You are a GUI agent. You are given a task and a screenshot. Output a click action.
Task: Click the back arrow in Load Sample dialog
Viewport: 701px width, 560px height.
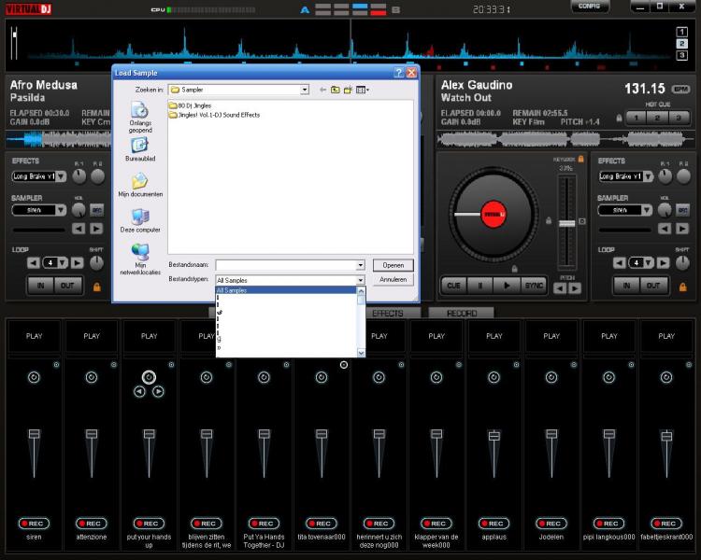(322, 90)
